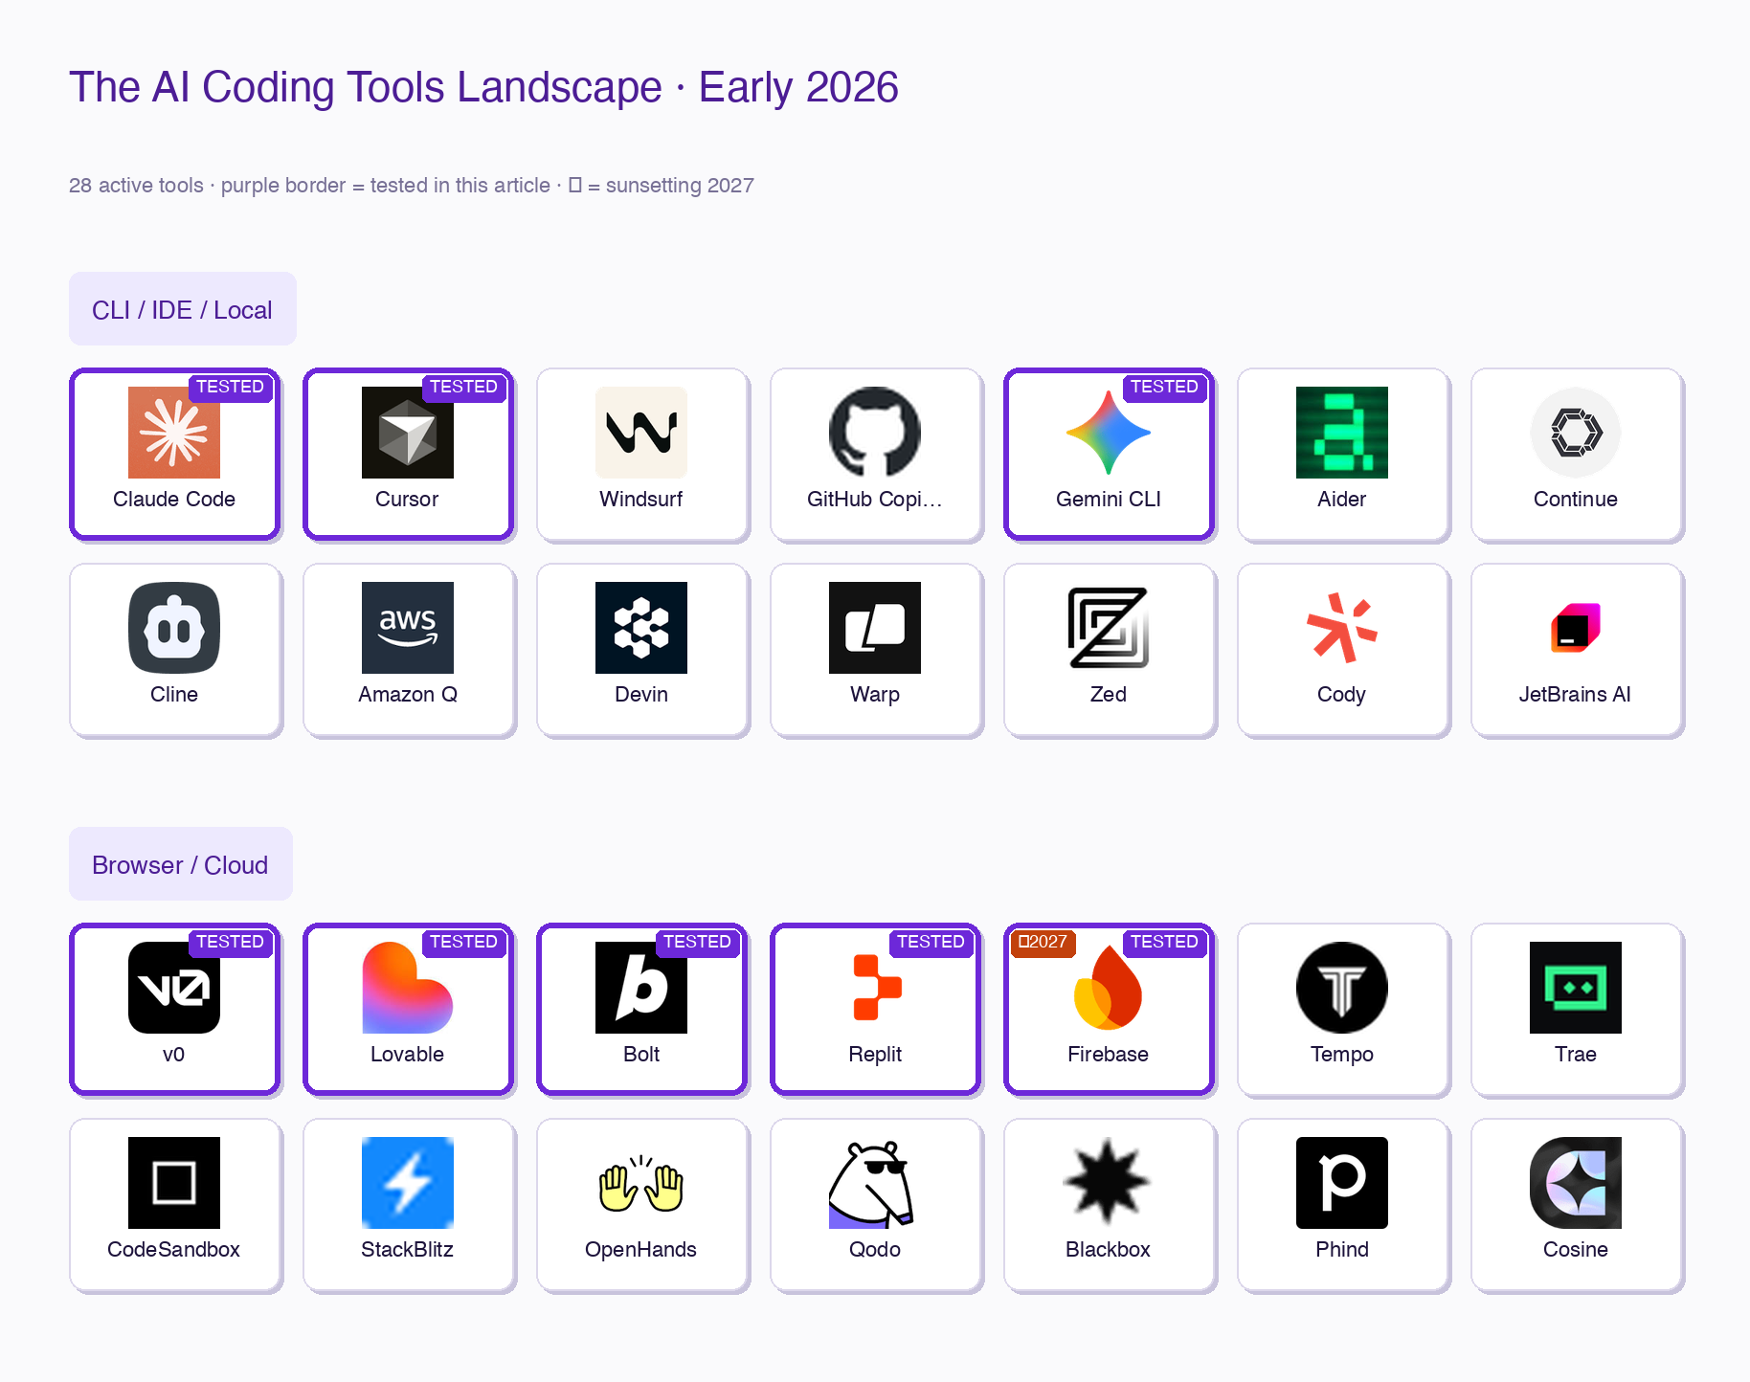Viewport: 1750px width, 1382px height.
Task: Select the green Aider icon
Action: [x=1342, y=433]
